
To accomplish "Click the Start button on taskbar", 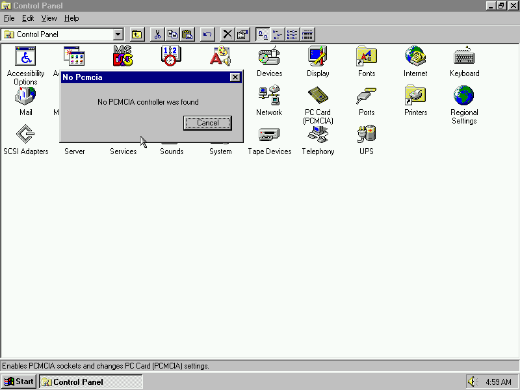I will click(19, 382).
